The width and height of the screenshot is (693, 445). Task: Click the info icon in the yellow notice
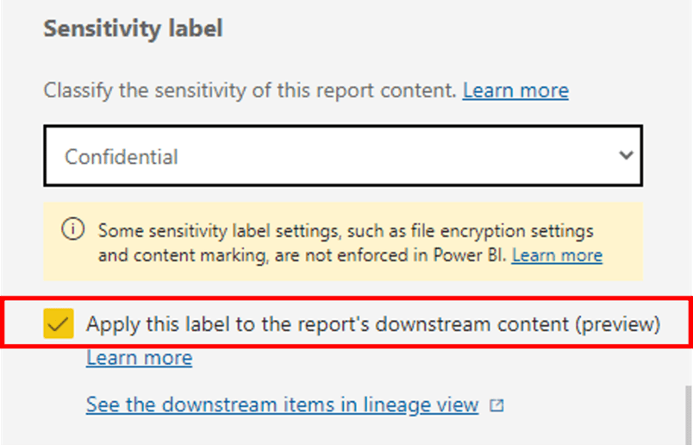coord(73,229)
